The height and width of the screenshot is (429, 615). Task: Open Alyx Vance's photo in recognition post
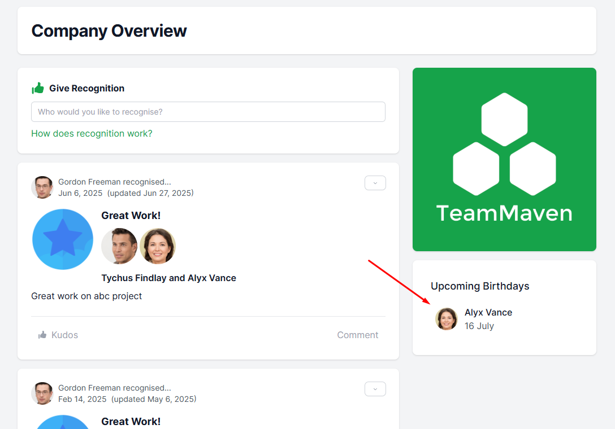point(158,246)
